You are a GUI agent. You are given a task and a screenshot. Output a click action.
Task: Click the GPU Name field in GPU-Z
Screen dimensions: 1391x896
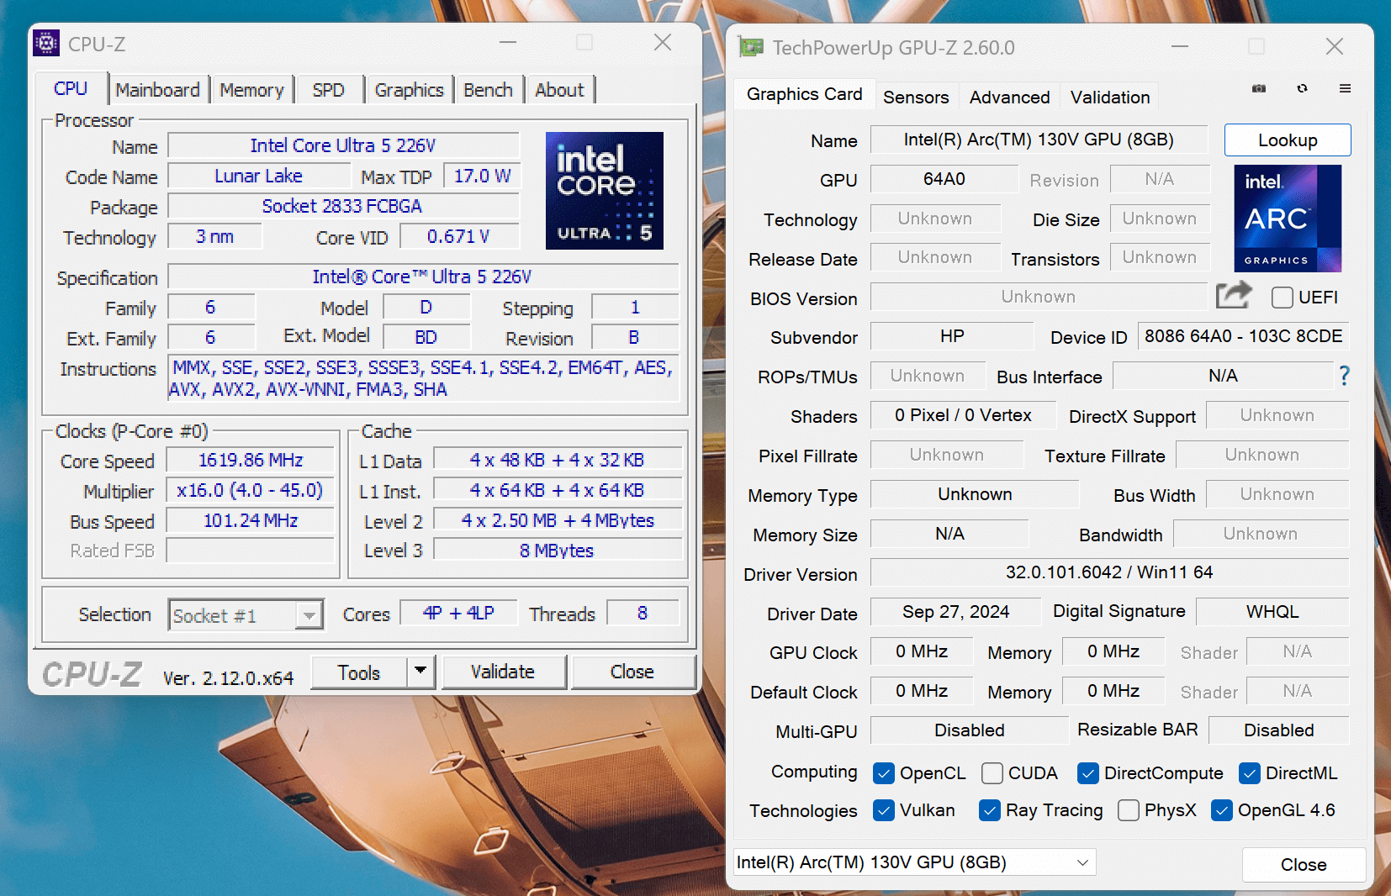(x=1039, y=140)
